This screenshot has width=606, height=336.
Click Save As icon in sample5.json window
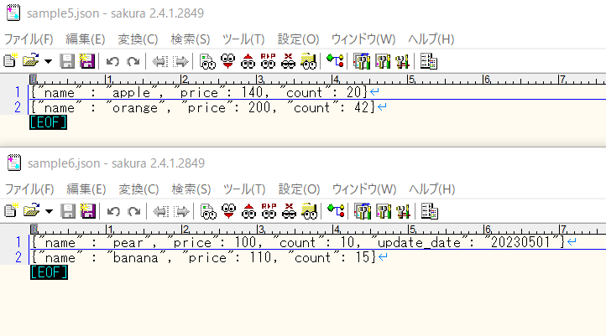click(x=87, y=61)
